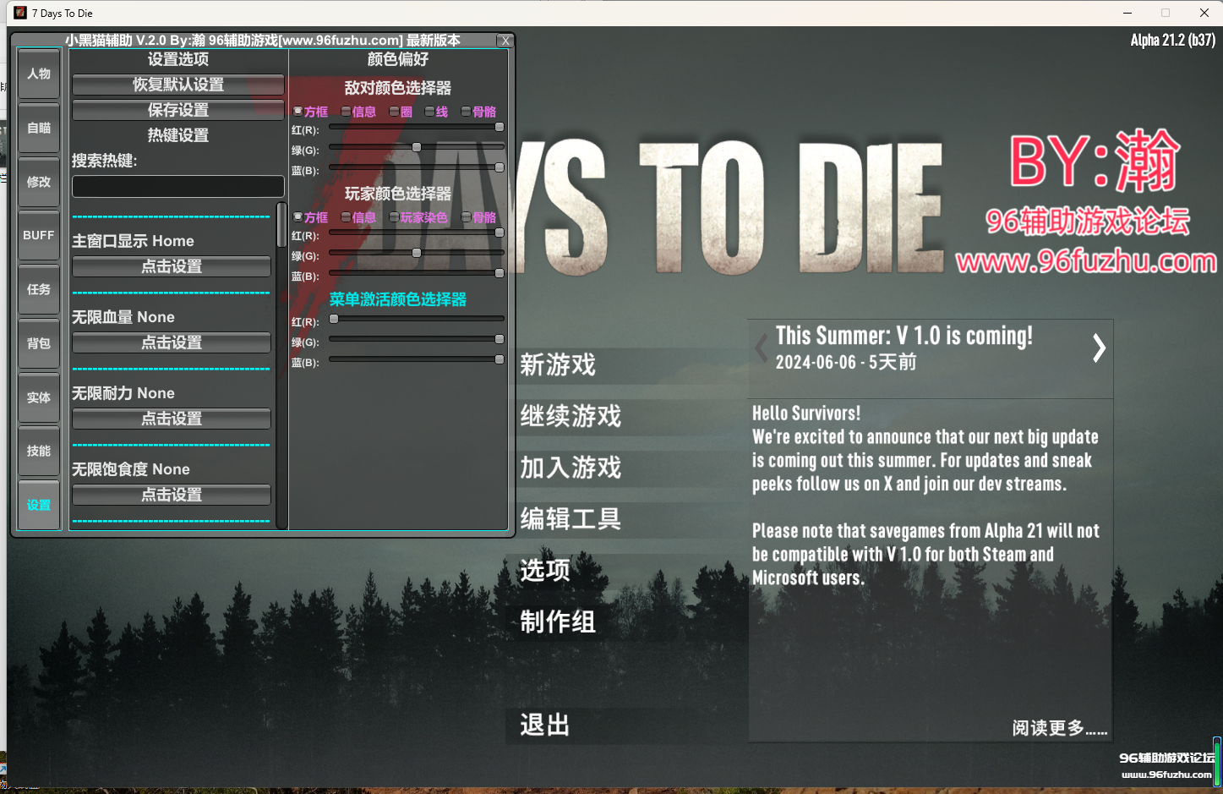This screenshot has width=1223, height=794.
Task: Click 点击设置 under 无限血量
Action: [x=172, y=342]
